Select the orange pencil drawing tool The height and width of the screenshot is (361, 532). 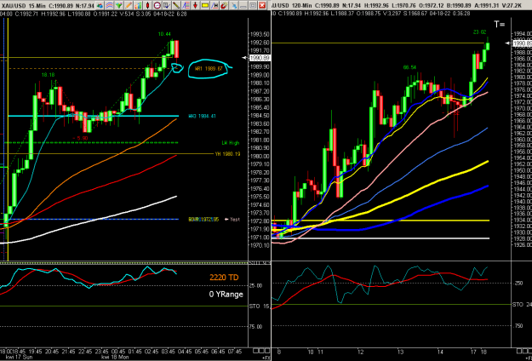129,5
